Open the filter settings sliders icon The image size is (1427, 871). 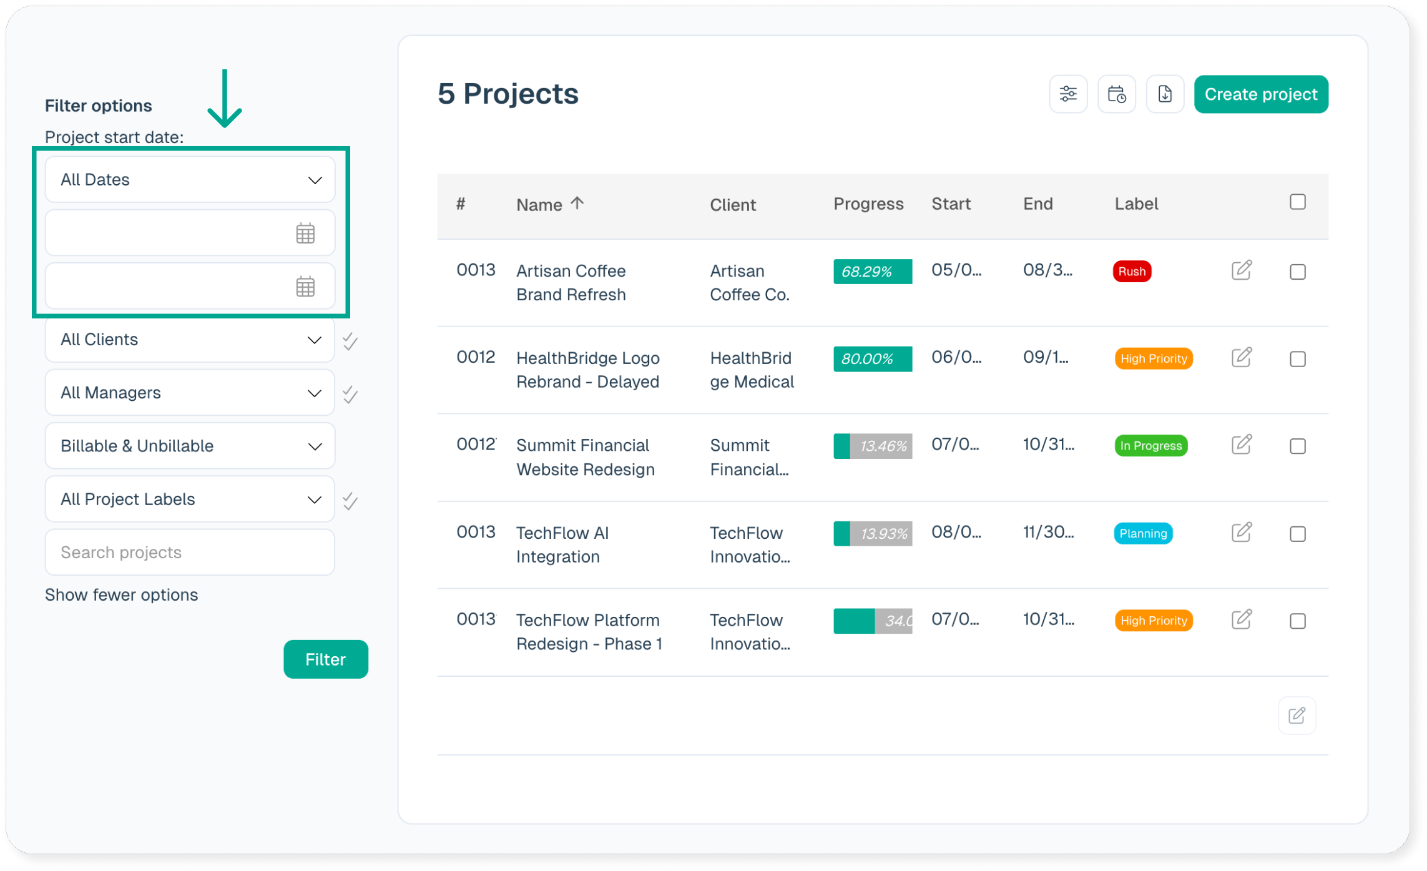[x=1067, y=94]
